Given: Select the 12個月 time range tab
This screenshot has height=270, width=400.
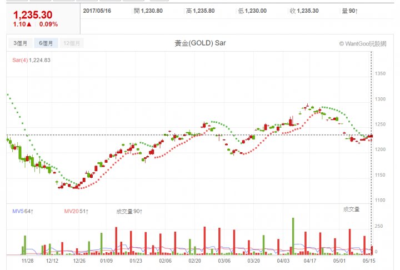Looking at the screenshot, I should 72,43.
